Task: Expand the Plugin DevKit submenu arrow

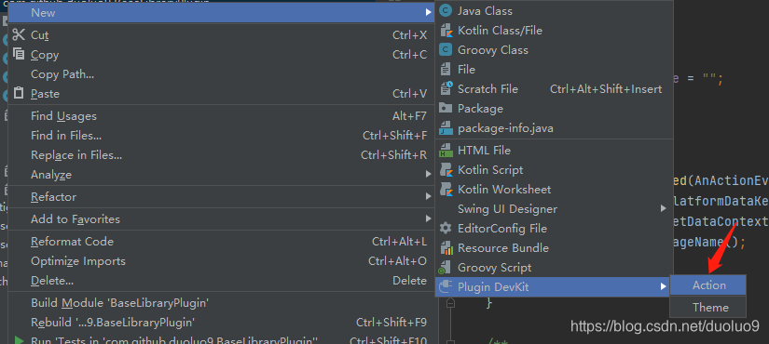Action: click(x=664, y=286)
